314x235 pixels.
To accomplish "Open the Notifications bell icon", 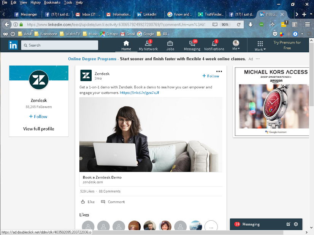I will click(x=214, y=43).
